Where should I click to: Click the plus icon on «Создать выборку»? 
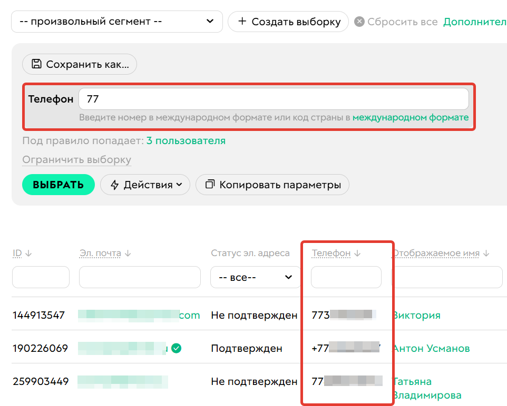[242, 22]
